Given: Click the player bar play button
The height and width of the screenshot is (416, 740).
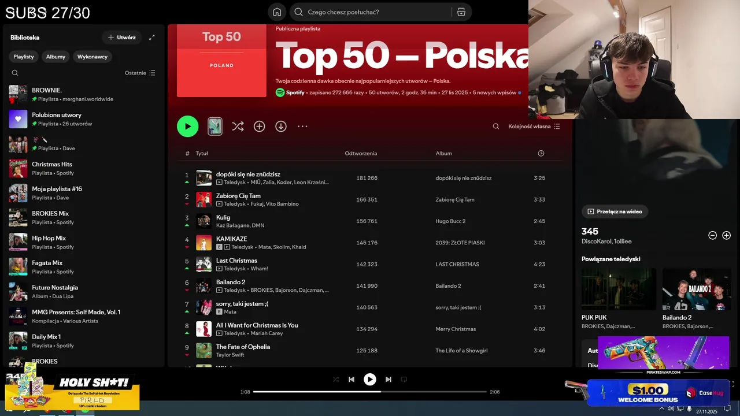Looking at the screenshot, I should tap(370, 379).
